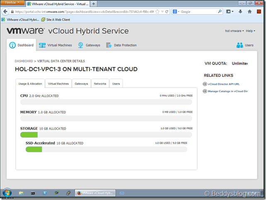Open the search engine selector dropdown
The image size is (266, 200).
[176, 12]
